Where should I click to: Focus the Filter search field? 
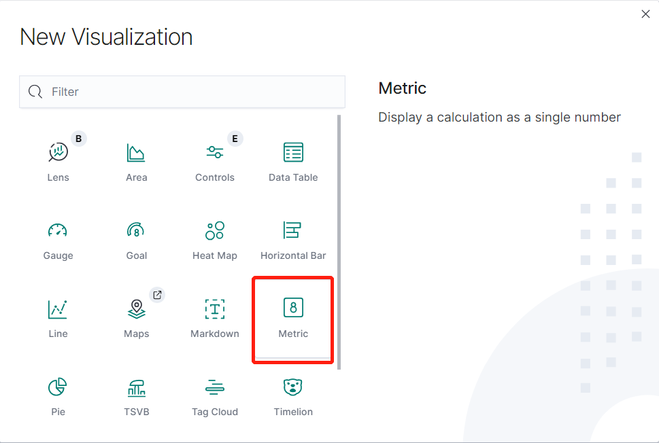182,92
